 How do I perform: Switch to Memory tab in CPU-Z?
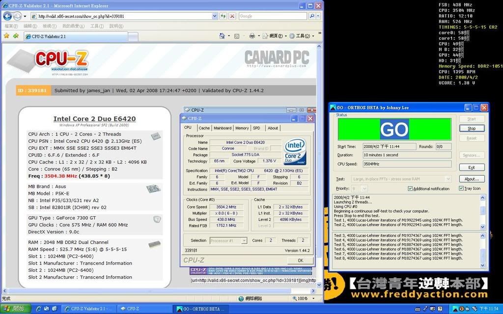[x=242, y=128]
